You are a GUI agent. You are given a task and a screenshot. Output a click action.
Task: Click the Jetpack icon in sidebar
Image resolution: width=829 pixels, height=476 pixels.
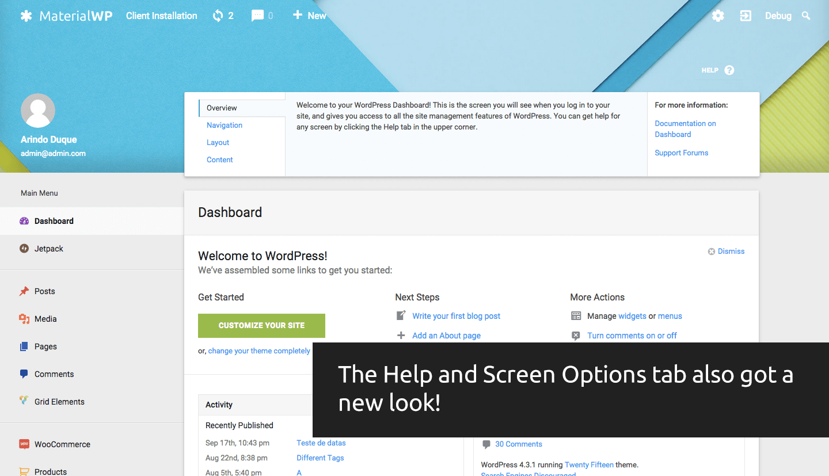24,249
